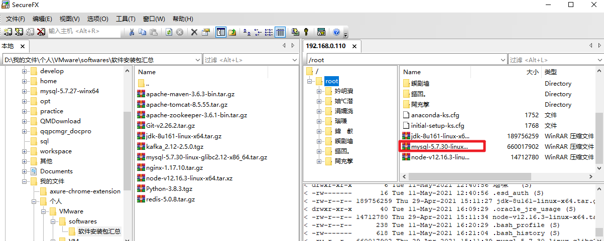This screenshot has height=241, width=604.
Task: Select anaconda-ks.cfg in remote list
Action: point(435,115)
